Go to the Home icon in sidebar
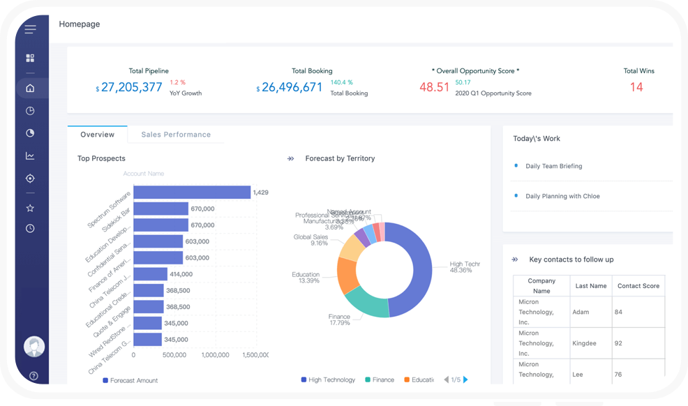688x406 pixels. tap(30, 88)
